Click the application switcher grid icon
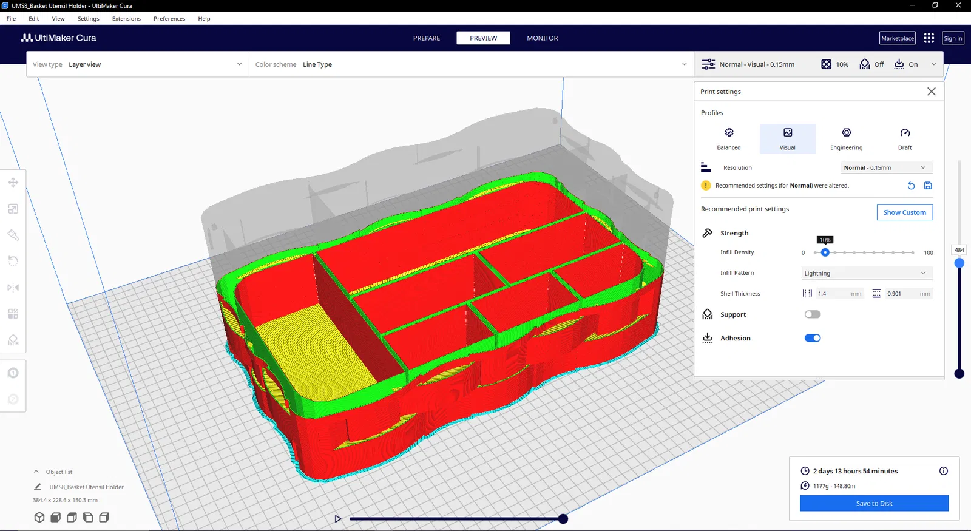This screenshot has height=531, width=971. coord(929,38)
